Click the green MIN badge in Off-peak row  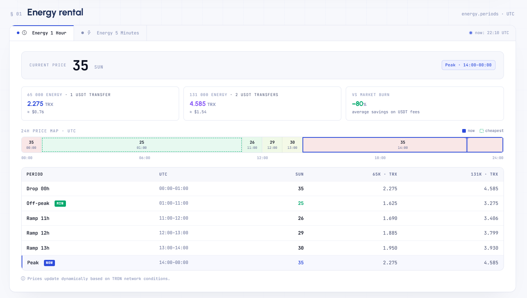click(x=60, y=203)
